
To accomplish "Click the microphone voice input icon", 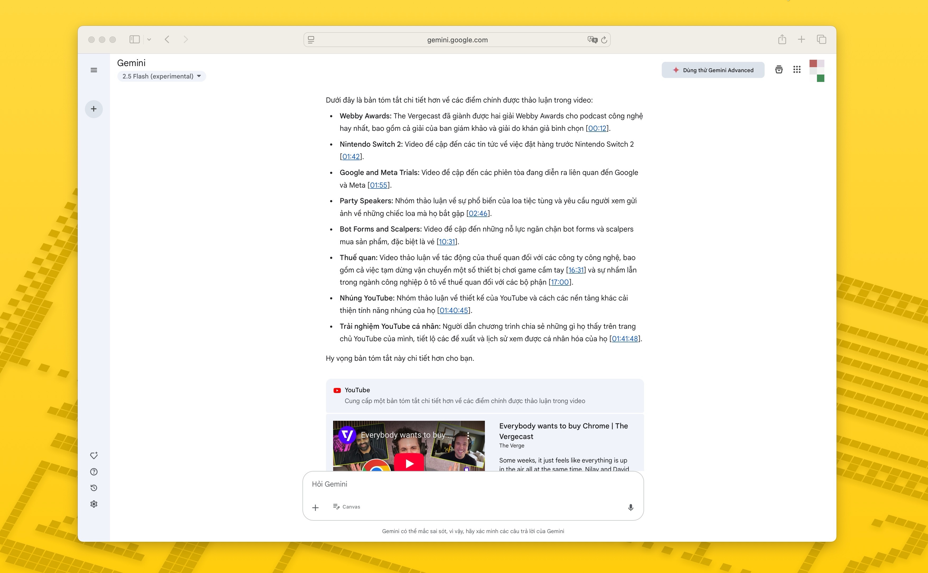I will [x=630, y=507].
